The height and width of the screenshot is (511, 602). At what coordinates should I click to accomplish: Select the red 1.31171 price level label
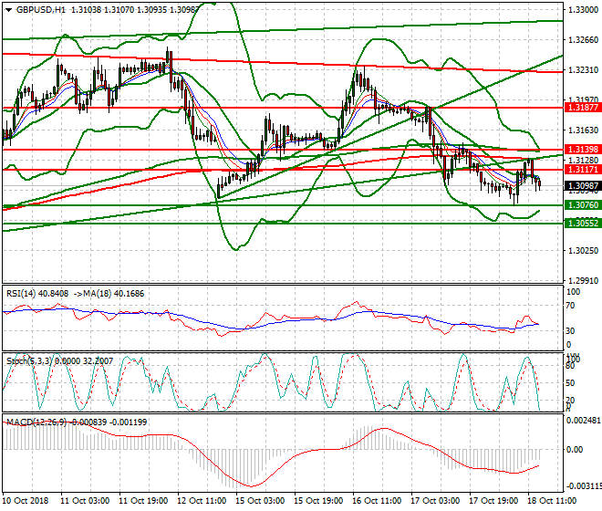tap(583, 170)
